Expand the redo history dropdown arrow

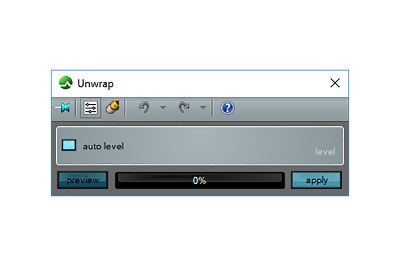click(x=203, y=108)
